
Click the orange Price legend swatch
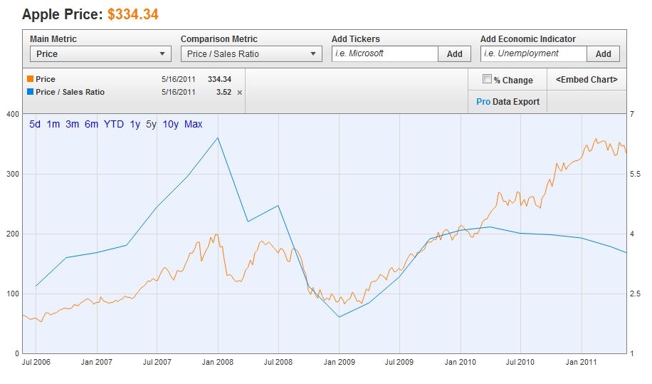tap(30, 78)
